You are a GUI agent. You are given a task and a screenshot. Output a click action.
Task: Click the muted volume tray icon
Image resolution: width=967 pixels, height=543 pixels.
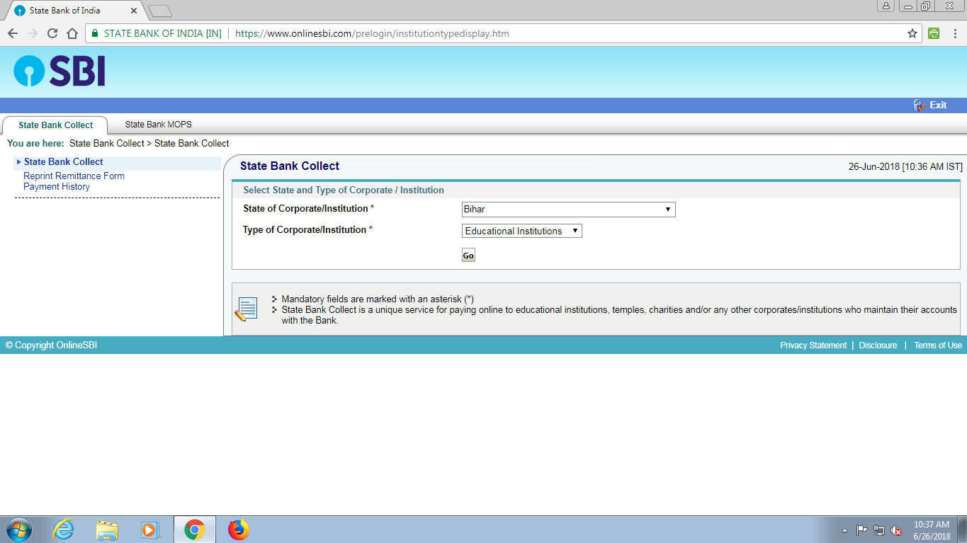(x=896, y=530)
